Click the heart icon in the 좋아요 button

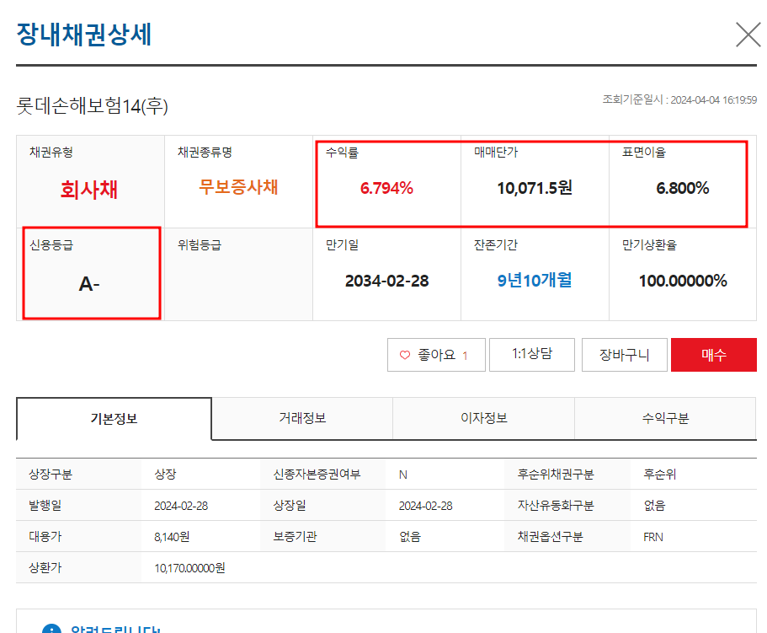pos(405,355)
